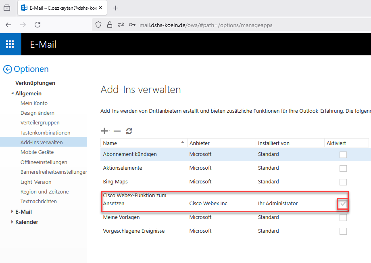Image resolution: width=371 pixels, height=263 pixels.
Task: Open the app launcher waffle grid
Action: pos(10,44)
